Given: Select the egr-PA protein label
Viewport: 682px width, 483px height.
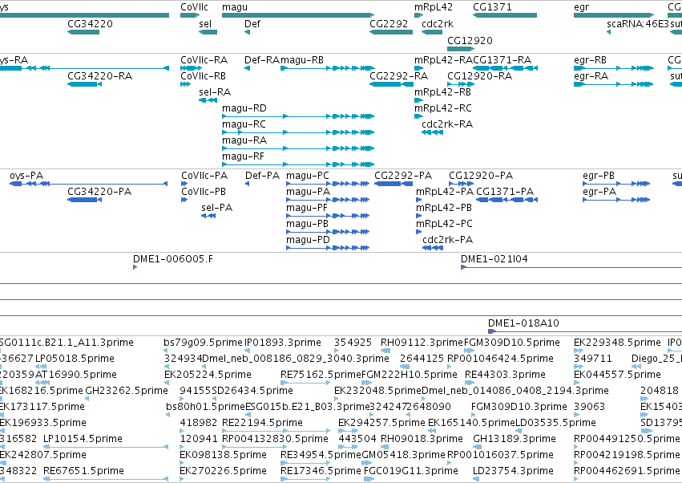Looking at the screenshot, I should point(599,192).
